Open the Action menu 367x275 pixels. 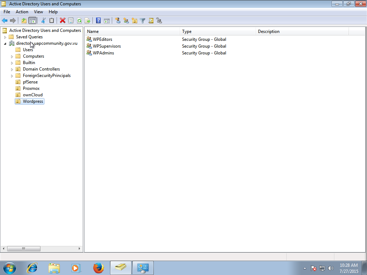click(22, 12)
